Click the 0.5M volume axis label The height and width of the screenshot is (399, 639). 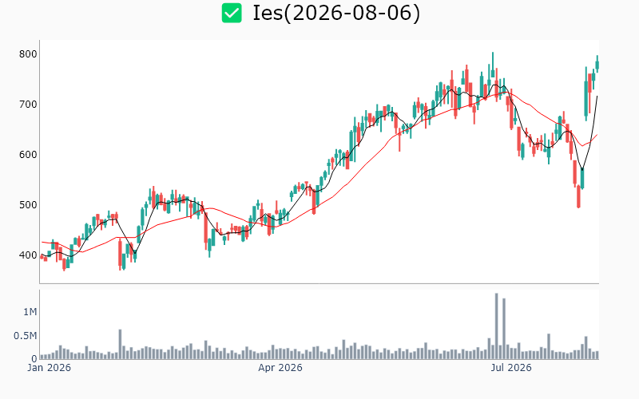[x=26, y=336]
